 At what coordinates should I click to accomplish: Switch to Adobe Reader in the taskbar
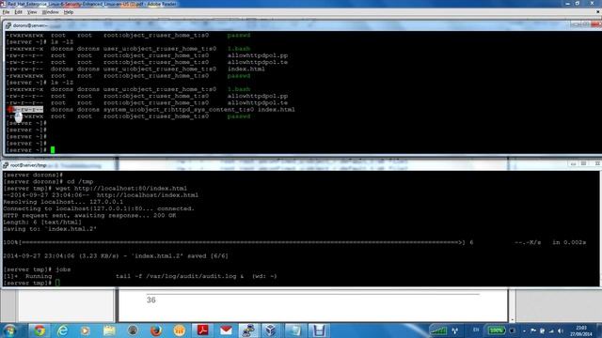pos(203,330)
